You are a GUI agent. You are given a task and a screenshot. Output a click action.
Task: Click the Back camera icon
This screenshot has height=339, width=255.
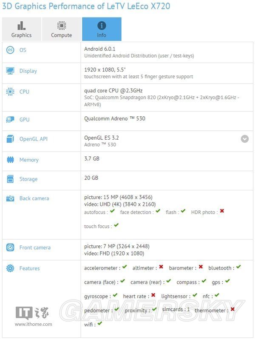point(10,198)
